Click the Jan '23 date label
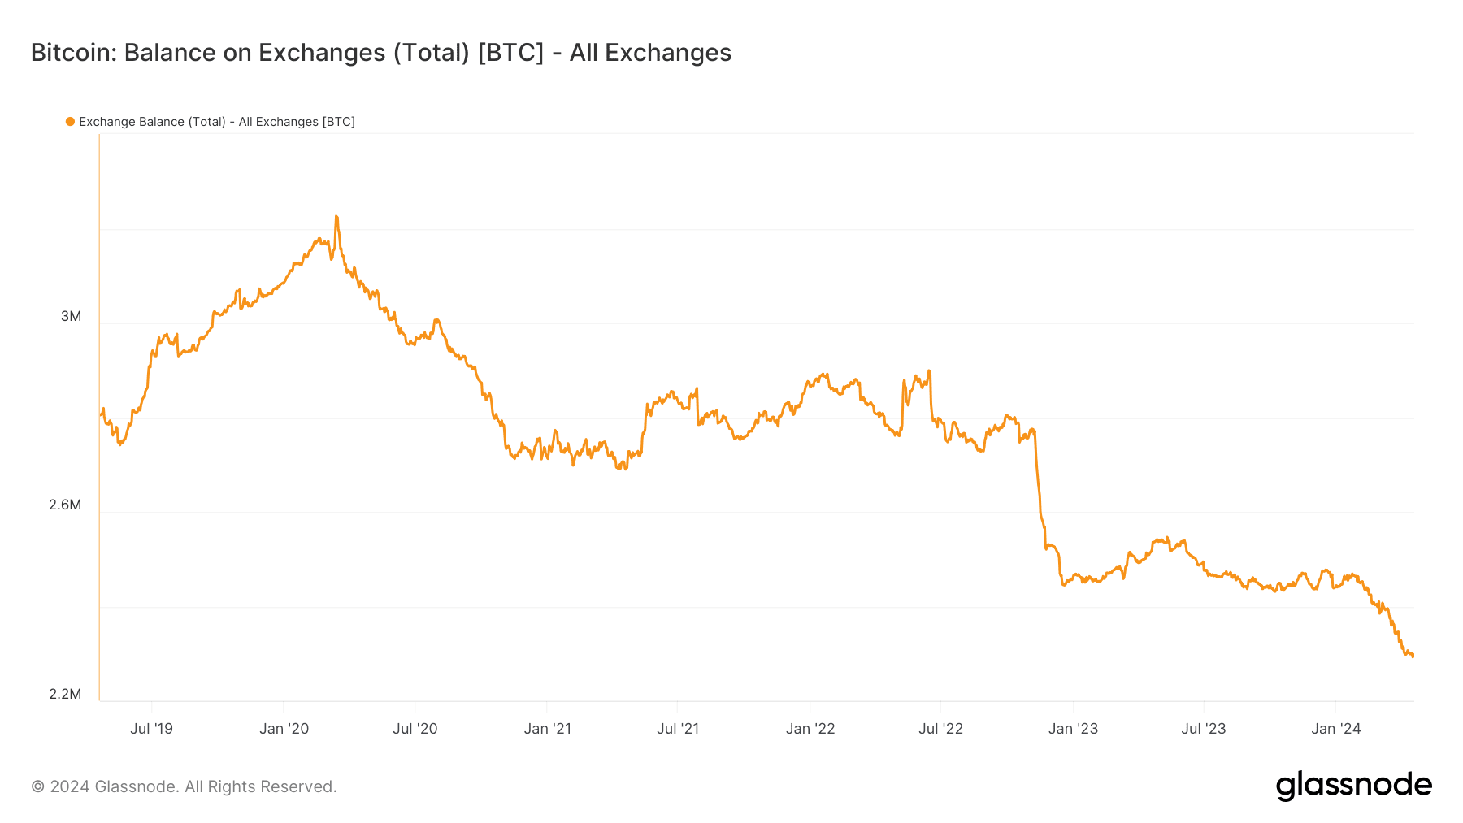 pos(1073,729)
